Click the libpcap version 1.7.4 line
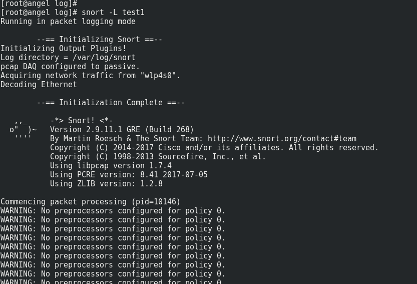The image size is (417, 284). coord(111,166)
